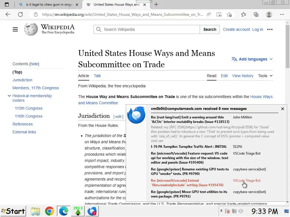Close the 'is it legal to chew gum' tab
This screenshot has width=290, height=217.
pos(77,5)
